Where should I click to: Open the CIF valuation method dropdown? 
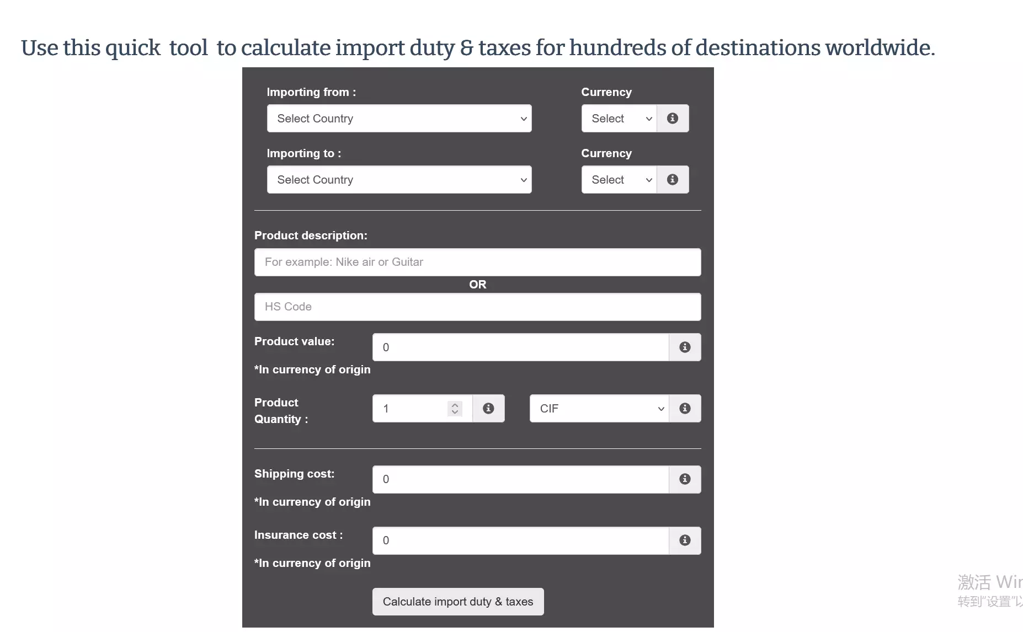pos(599,409)
